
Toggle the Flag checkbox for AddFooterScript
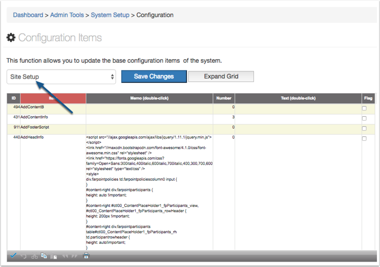(x=364, y=129)
